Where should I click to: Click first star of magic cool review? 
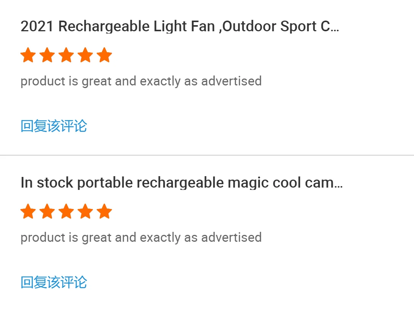[x=28, y=212]
